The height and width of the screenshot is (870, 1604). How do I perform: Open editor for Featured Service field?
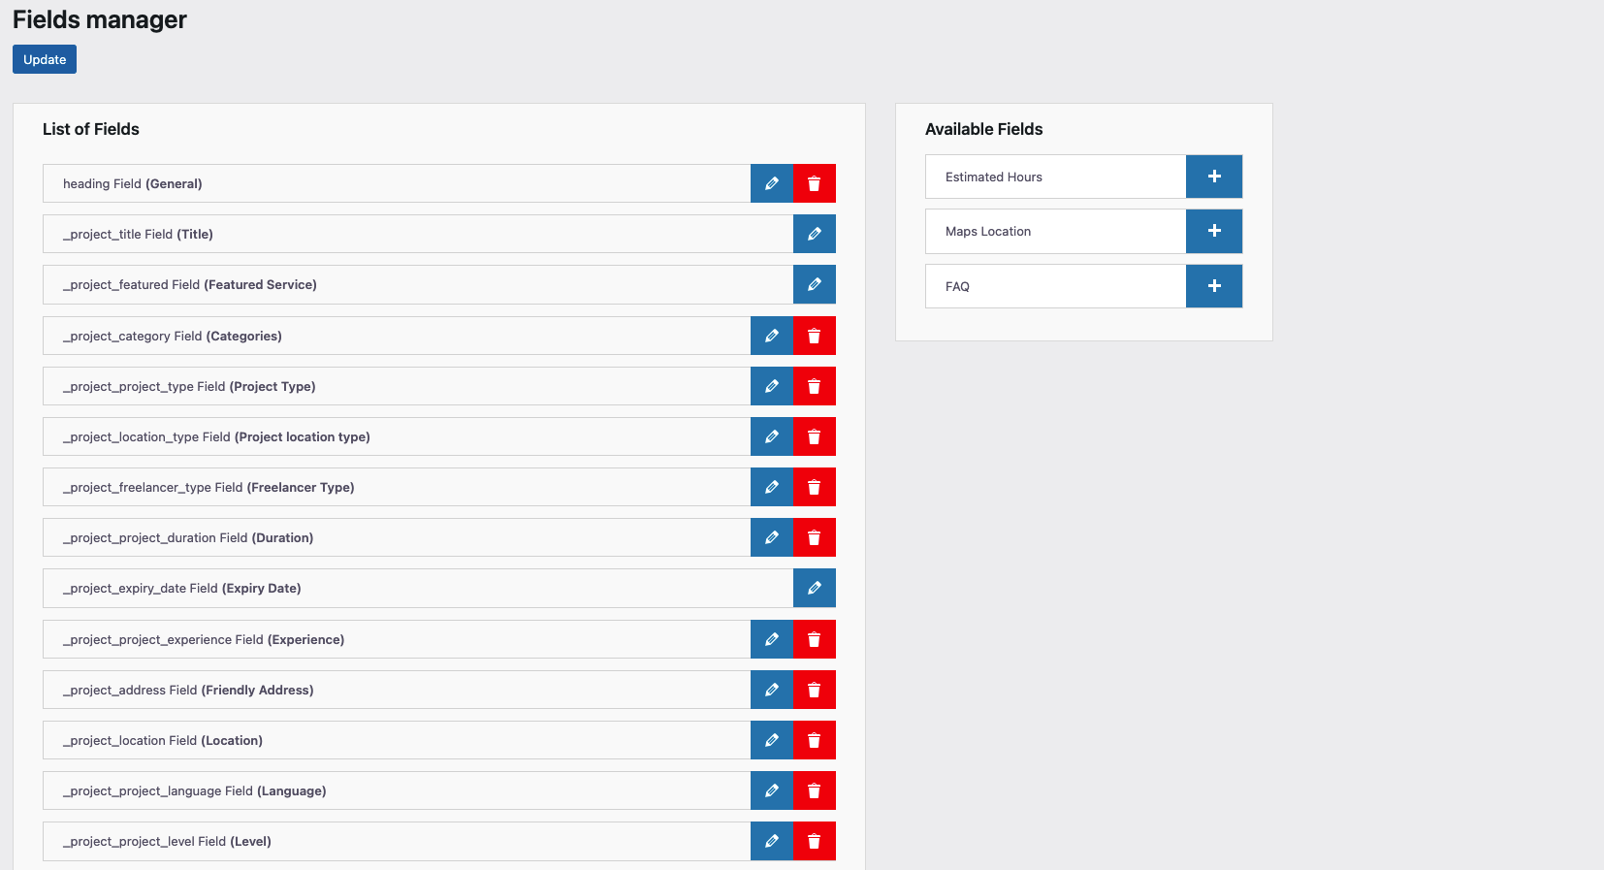[814, 284]
